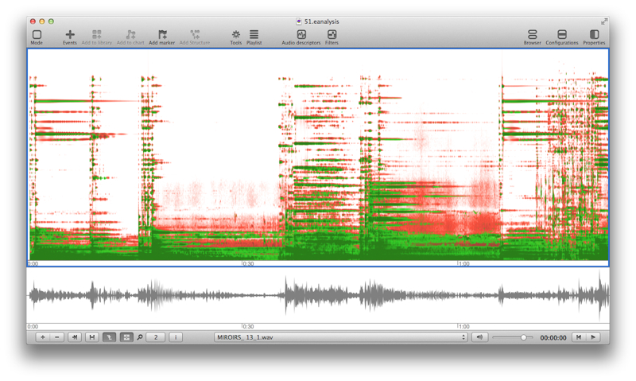Open the Events add menu
The width and height of the screenshot is (636, 381).
coord(70,35)
